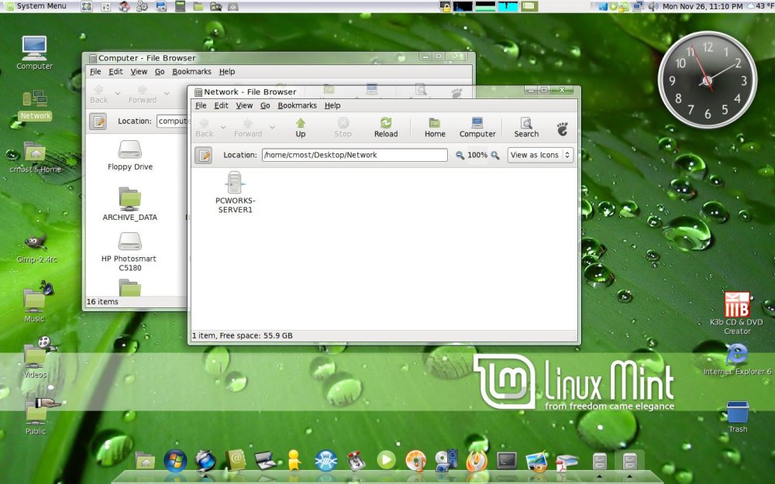This screenshot has height=484, width=775.
Task: Select Public folder on desktop
Action: click(x=36, y=417)
